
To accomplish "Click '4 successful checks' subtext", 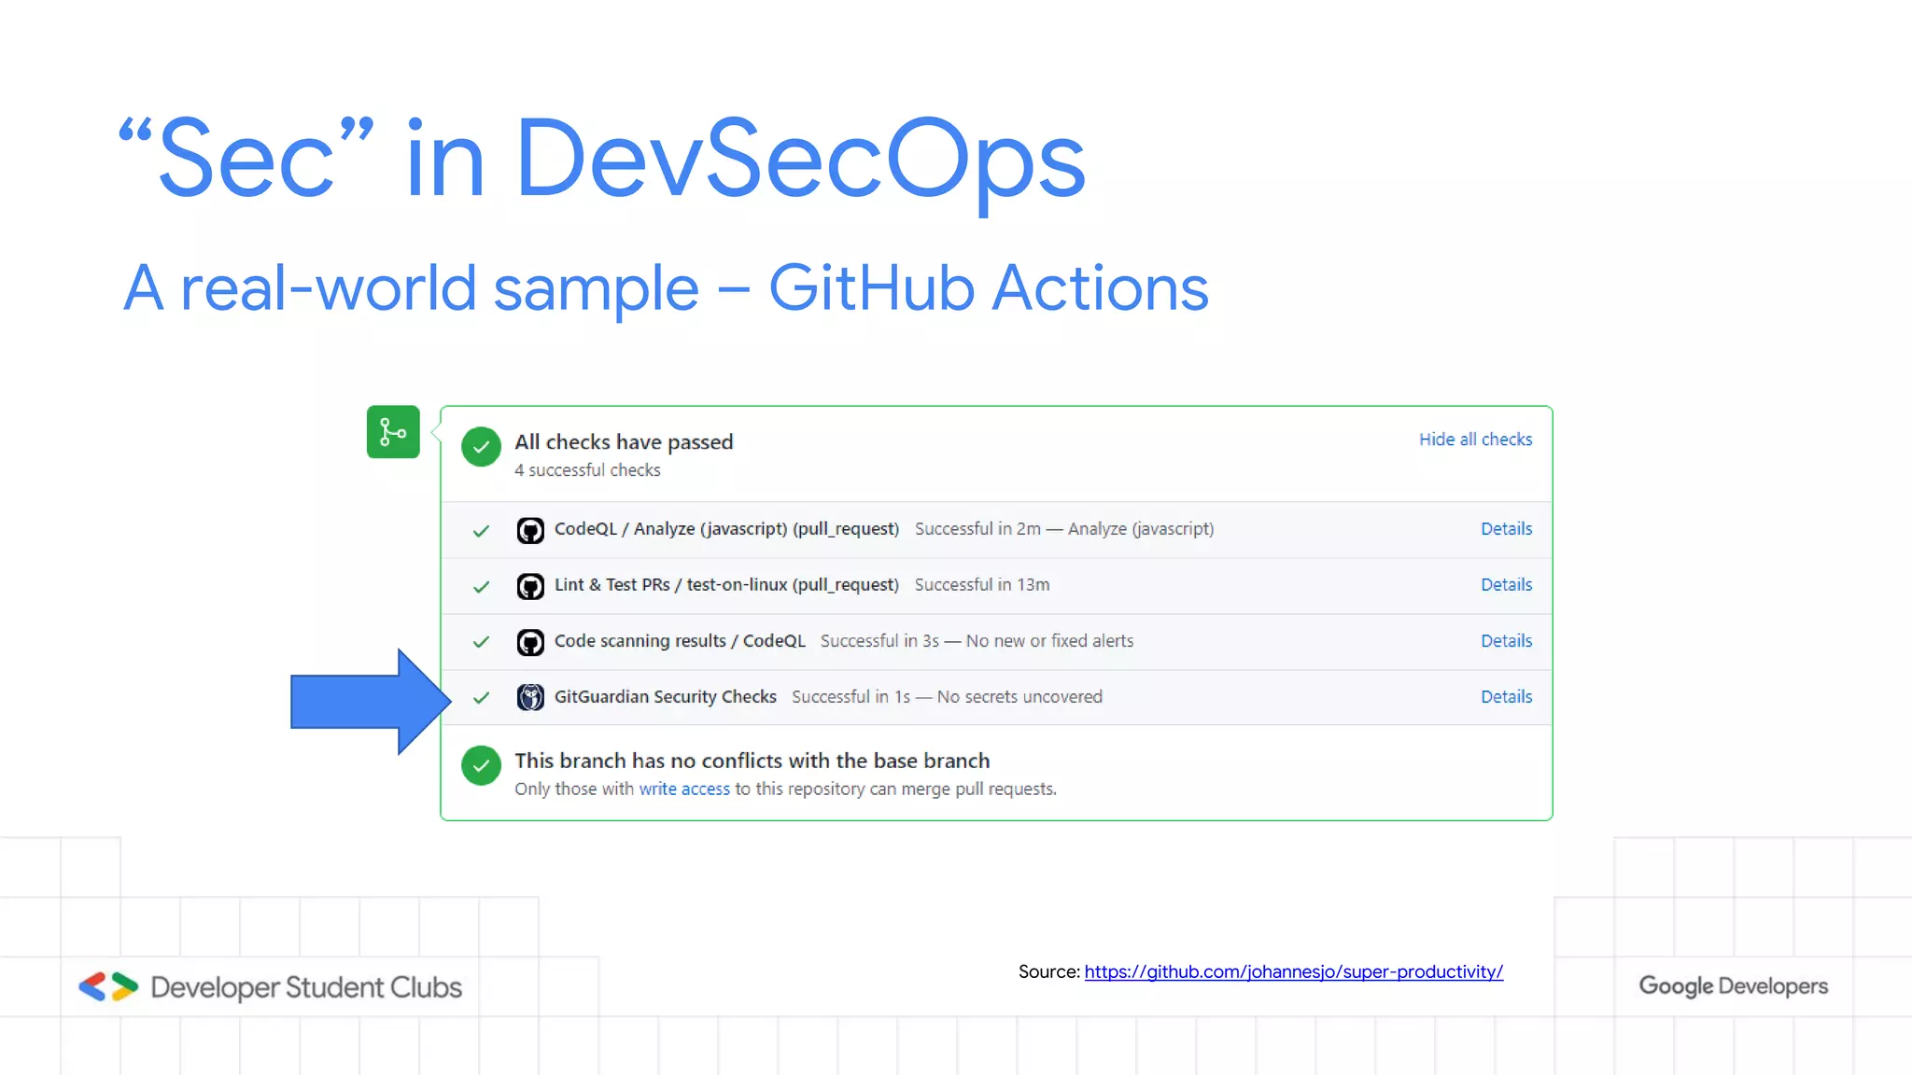I will pos(587,470).
